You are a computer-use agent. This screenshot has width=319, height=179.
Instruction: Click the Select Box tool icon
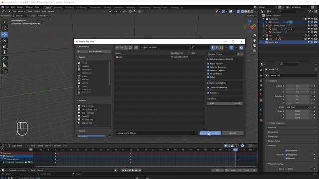point(4,22)
